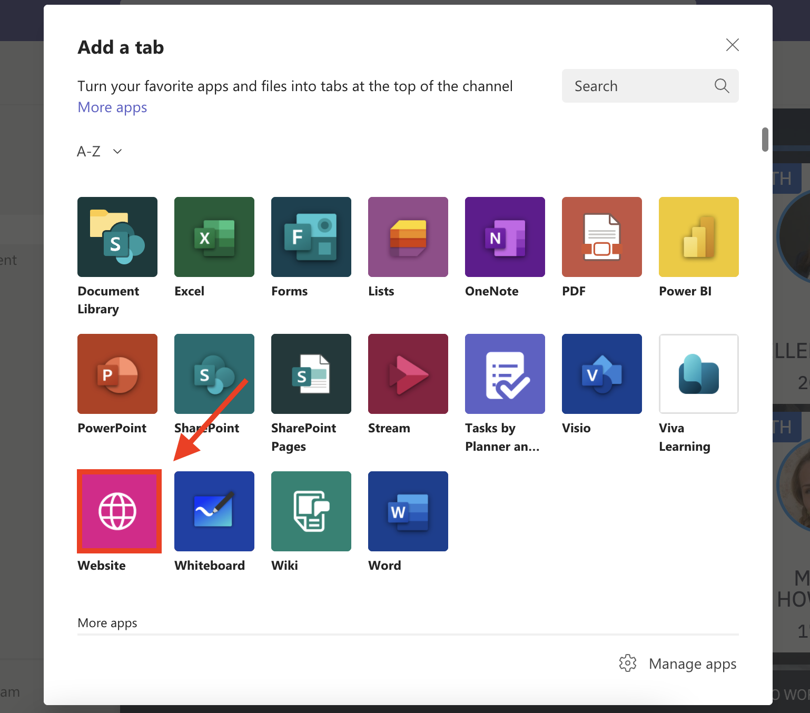
Task: Close the Add a tab dialog
Action: pos(733,45)
